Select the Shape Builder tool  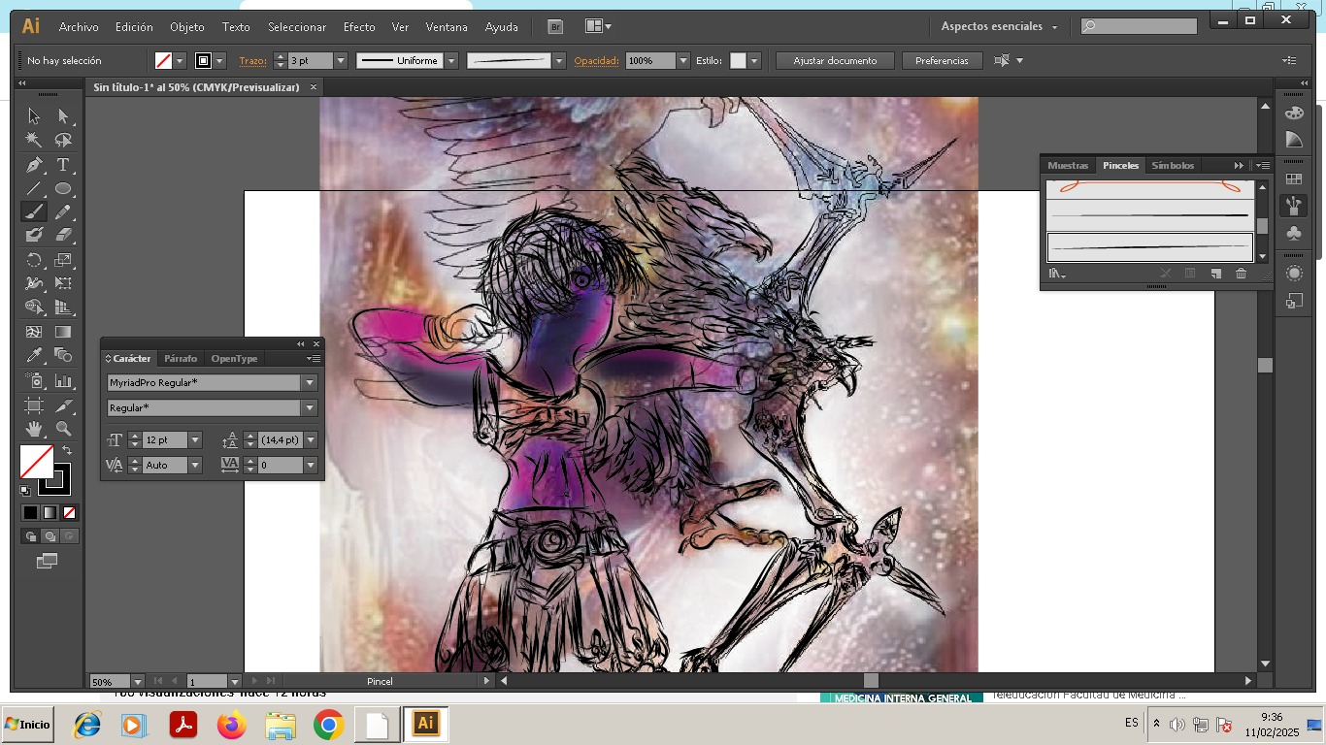(34, 308)
